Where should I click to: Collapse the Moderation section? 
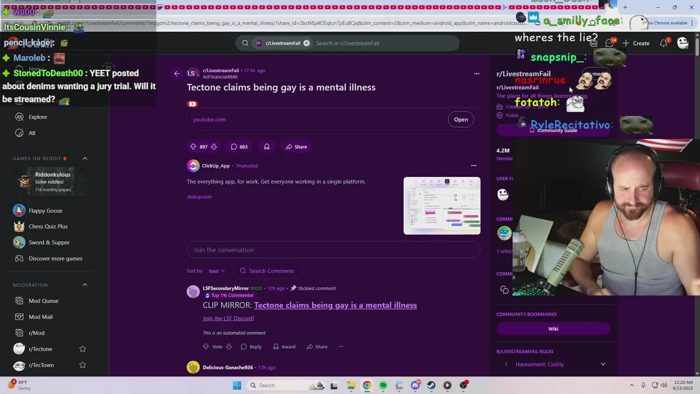tap(85, 285)
